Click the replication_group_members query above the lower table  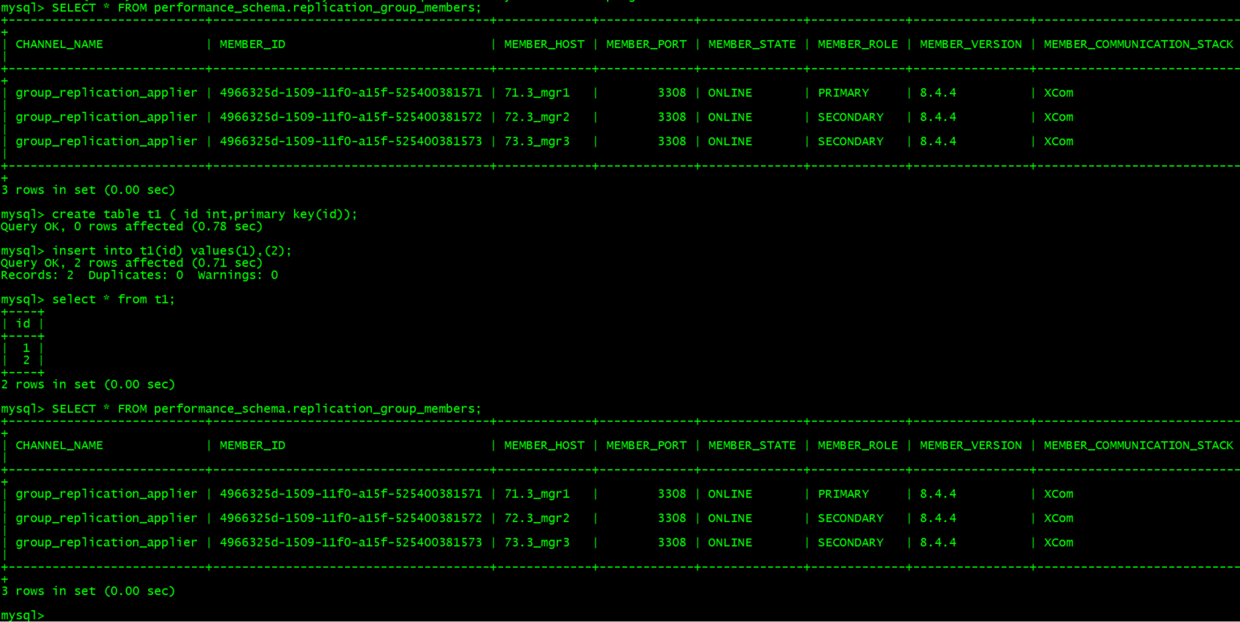tap(241, 409)
